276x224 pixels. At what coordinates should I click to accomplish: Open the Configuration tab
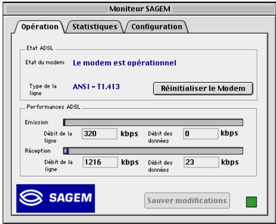(157, 27)
